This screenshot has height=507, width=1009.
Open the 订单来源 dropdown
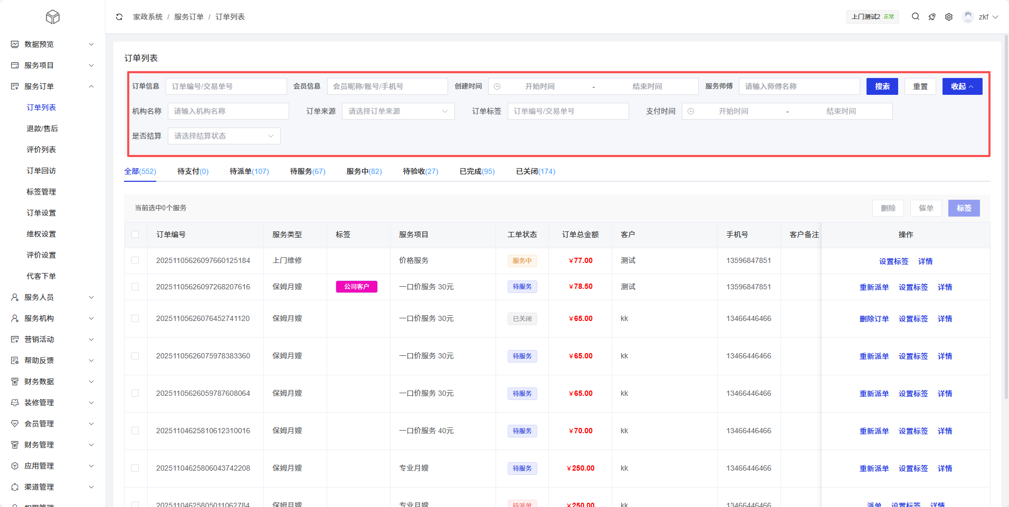[x=398, y=111]
